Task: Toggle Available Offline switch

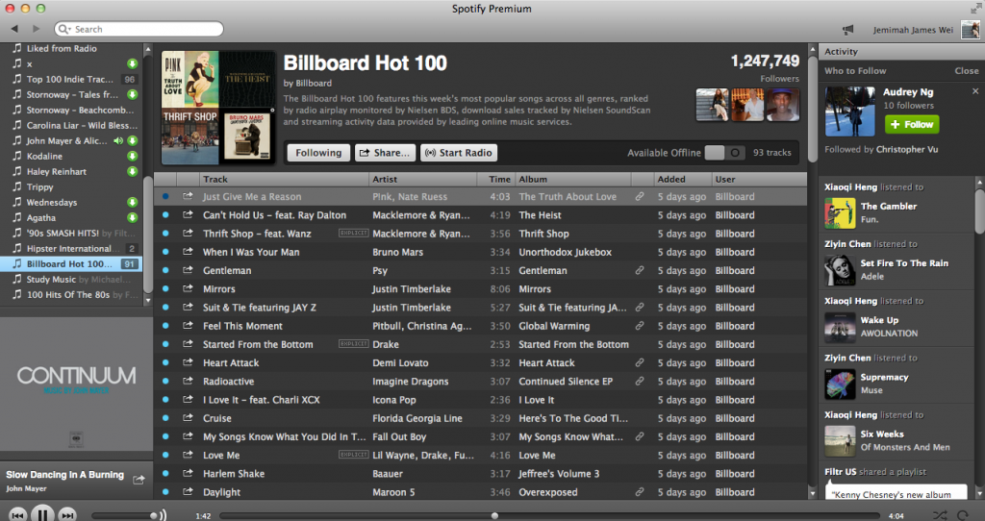Action: 725,153
